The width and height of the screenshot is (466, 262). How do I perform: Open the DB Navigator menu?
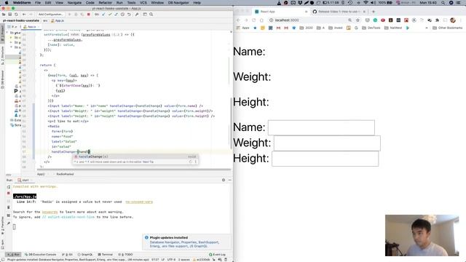178,3
